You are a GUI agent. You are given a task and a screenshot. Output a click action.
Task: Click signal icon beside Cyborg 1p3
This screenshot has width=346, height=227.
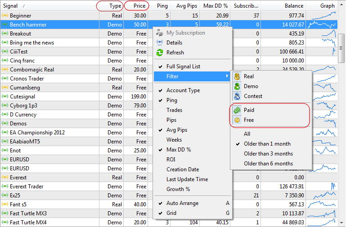pyautogui.click(x=5, y=106)
